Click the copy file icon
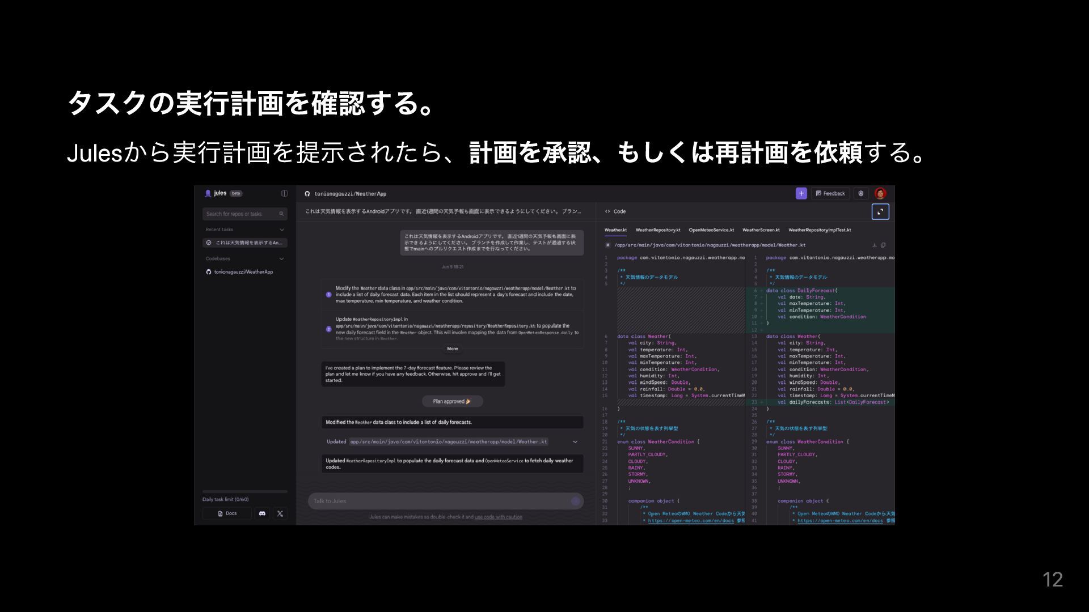 [x=883, y=245]
